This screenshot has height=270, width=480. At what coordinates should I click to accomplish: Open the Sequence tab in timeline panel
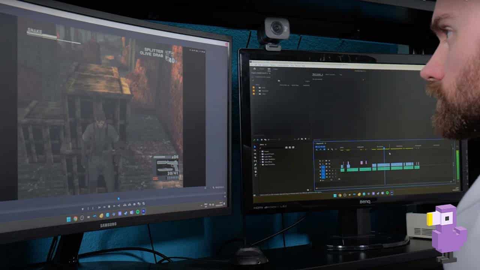coord(319,143)
